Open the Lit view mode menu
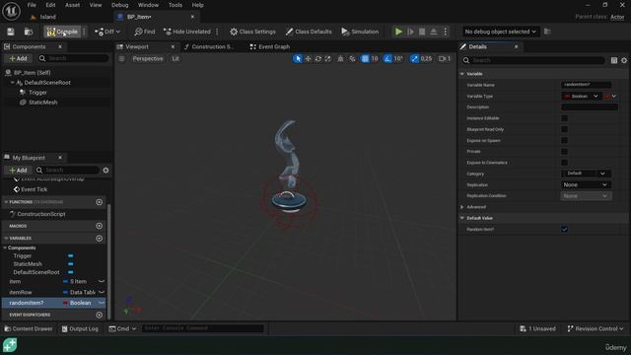This screenshot has width=631, height=355. [175, 59]
